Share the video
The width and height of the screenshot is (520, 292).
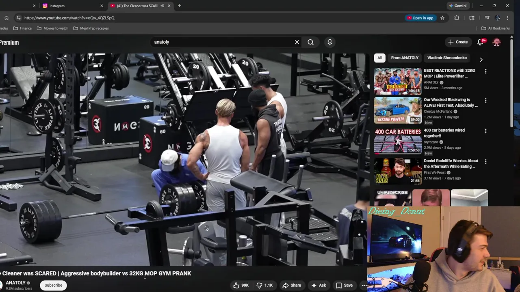pyautogui.click(x=292, y=286)
